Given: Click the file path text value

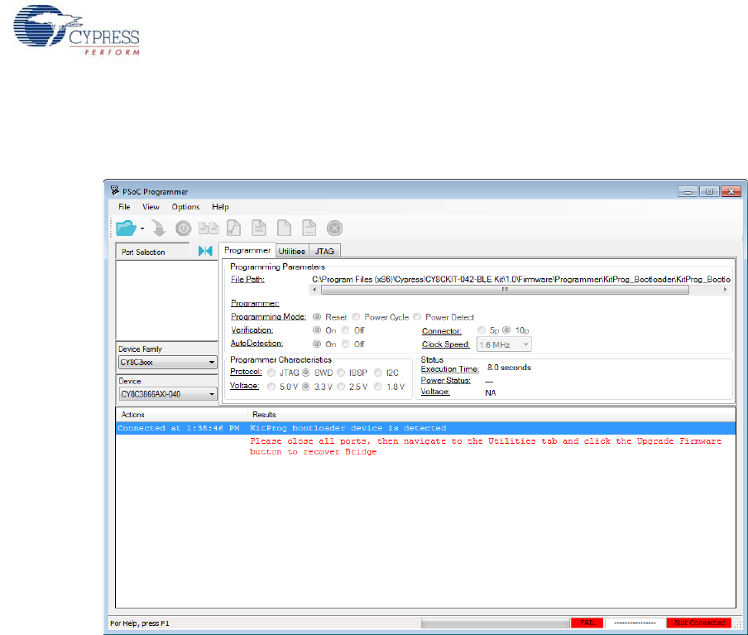Looking at the screenshot, I should tap(521, 279).
